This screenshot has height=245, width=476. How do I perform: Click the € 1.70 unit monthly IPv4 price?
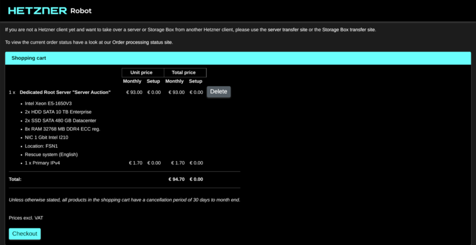[135, 163]
